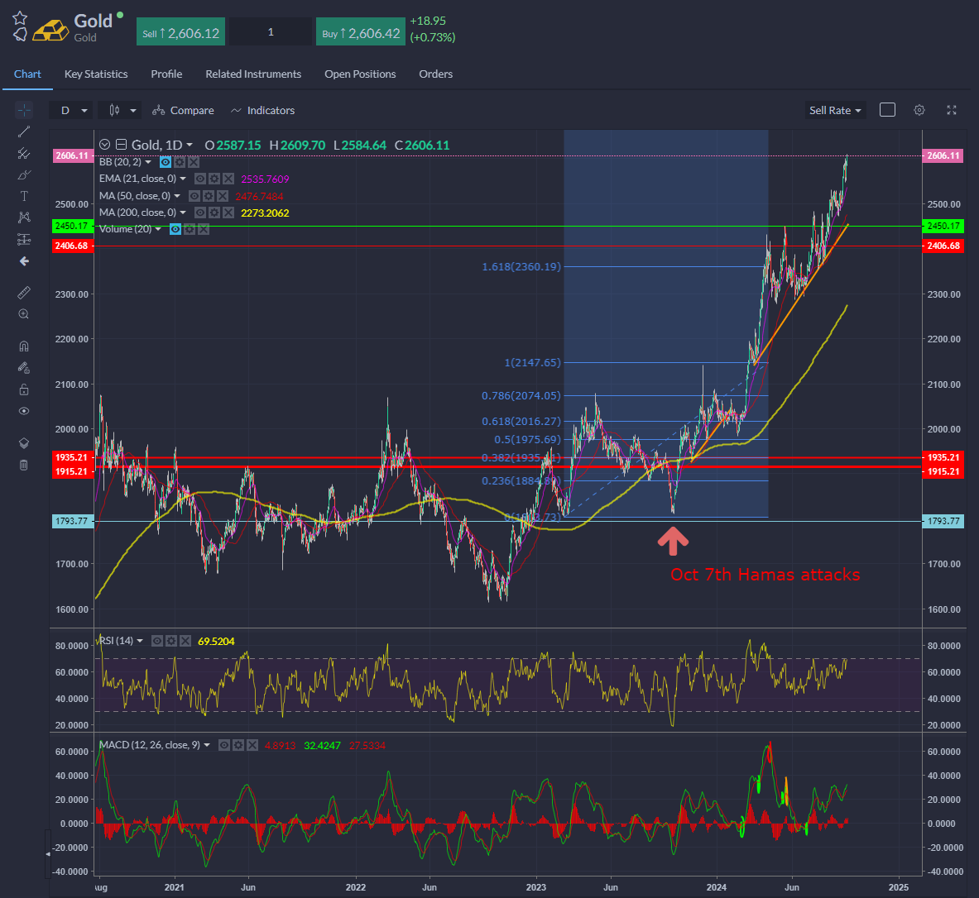This screenshot has width=979, height=898.
Task: Add Gold to favorites with star icon
Action: tap(20, 18)
